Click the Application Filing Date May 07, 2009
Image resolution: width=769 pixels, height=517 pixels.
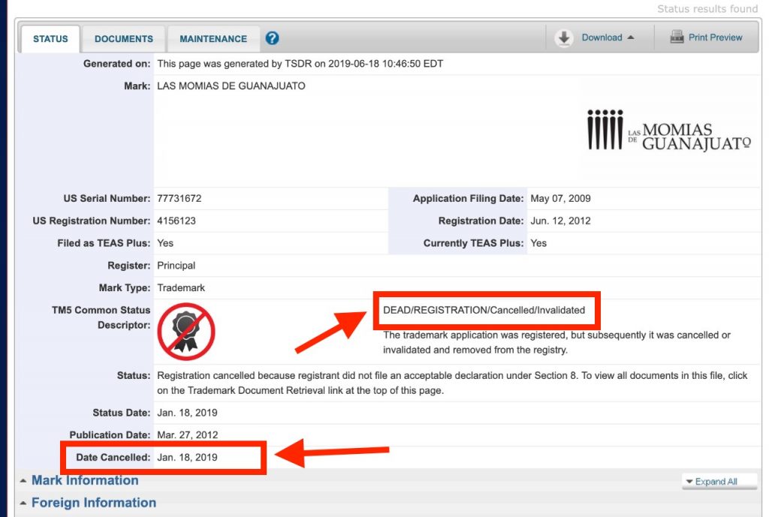click(560, 199)
